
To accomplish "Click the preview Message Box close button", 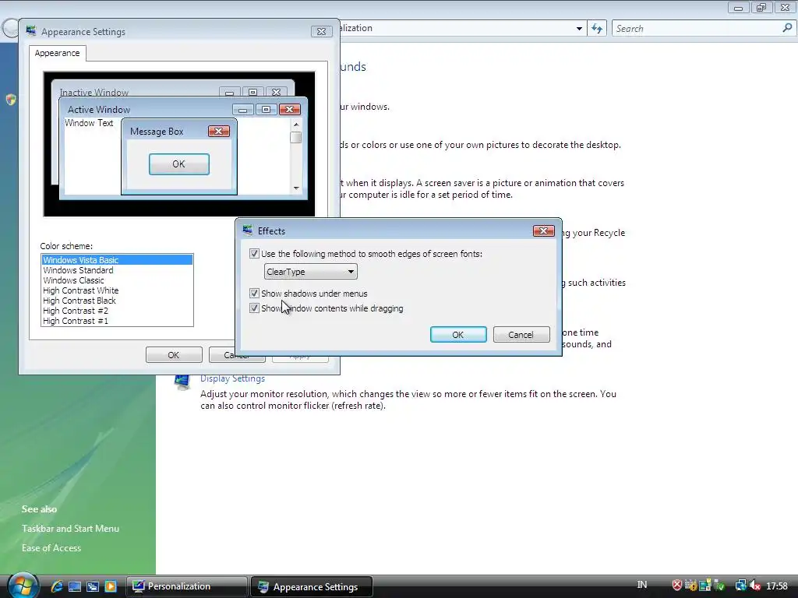I will click(x=219, y=131).
